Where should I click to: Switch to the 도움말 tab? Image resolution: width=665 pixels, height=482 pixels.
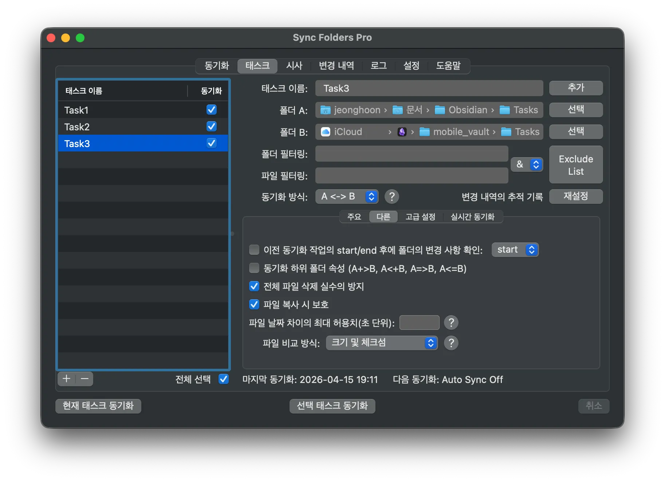(448, 66)
